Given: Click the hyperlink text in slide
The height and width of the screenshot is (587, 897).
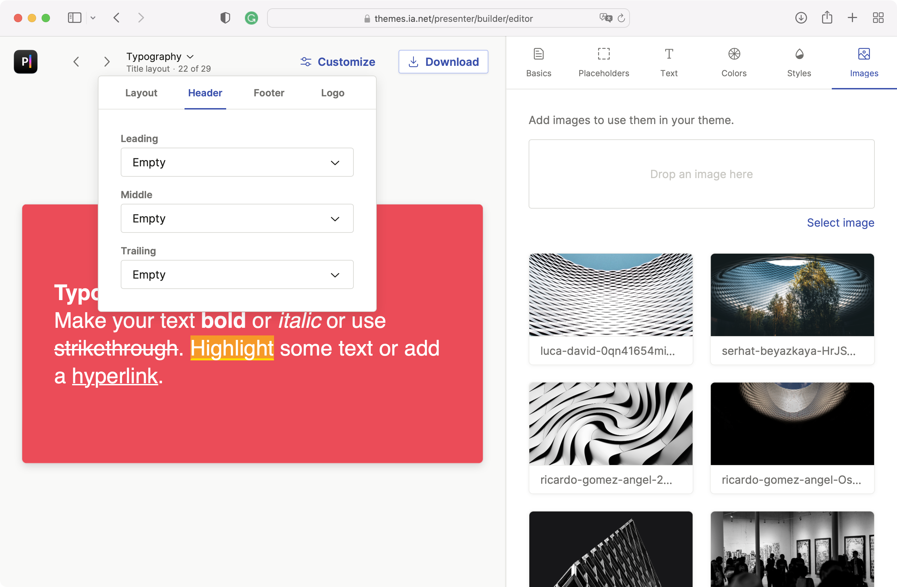Looking at the screenshot, I should pos(114,376).
